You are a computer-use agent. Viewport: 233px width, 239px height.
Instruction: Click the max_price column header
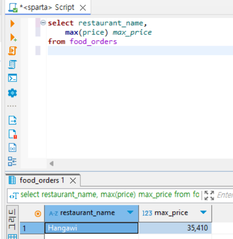175,214
